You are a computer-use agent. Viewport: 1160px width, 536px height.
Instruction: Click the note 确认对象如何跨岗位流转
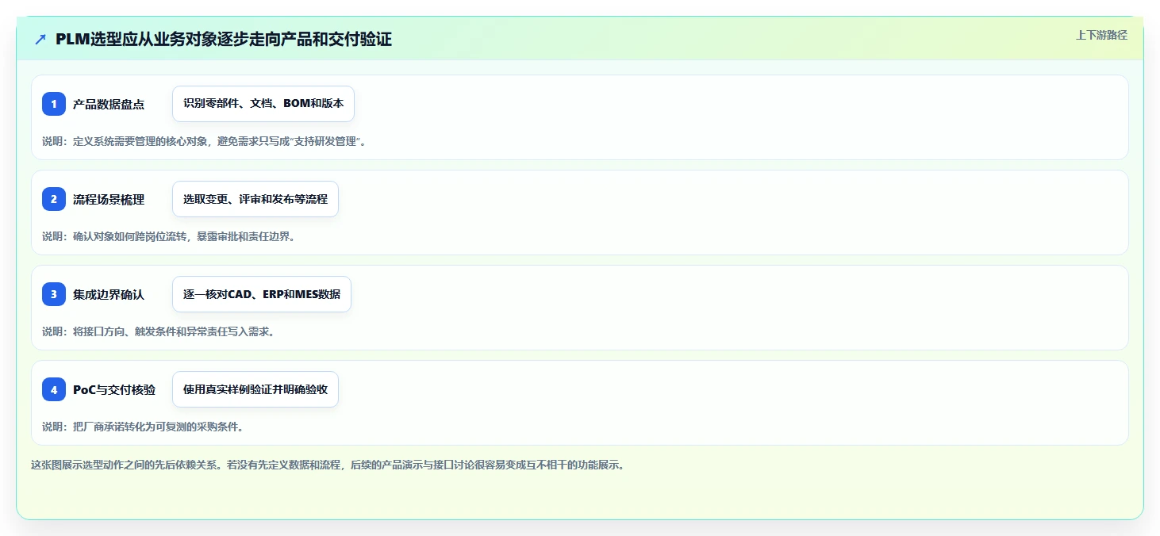pos(168,236)
